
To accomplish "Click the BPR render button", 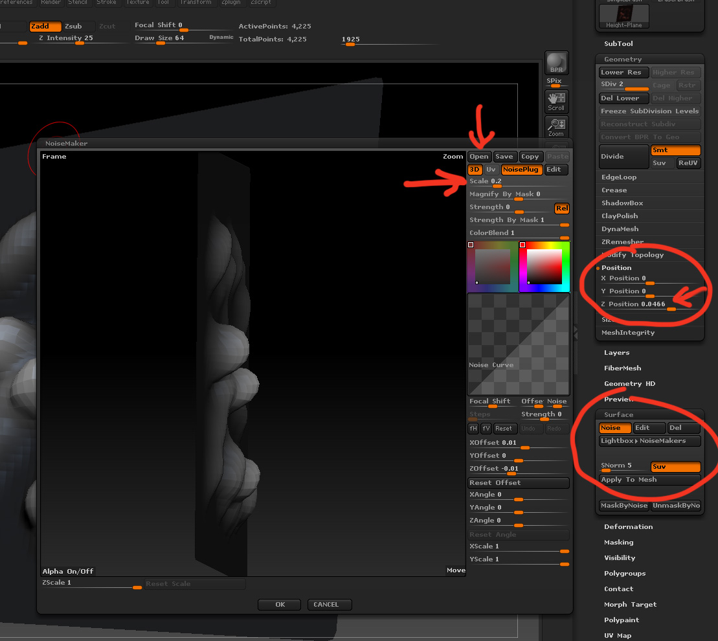I will point(556,63).
